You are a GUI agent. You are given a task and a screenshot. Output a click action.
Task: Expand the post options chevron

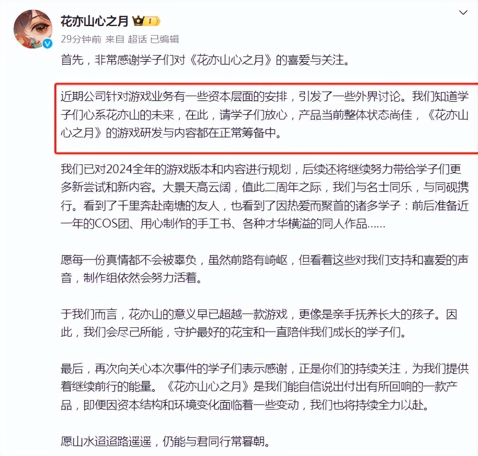[x=463, y=13]
